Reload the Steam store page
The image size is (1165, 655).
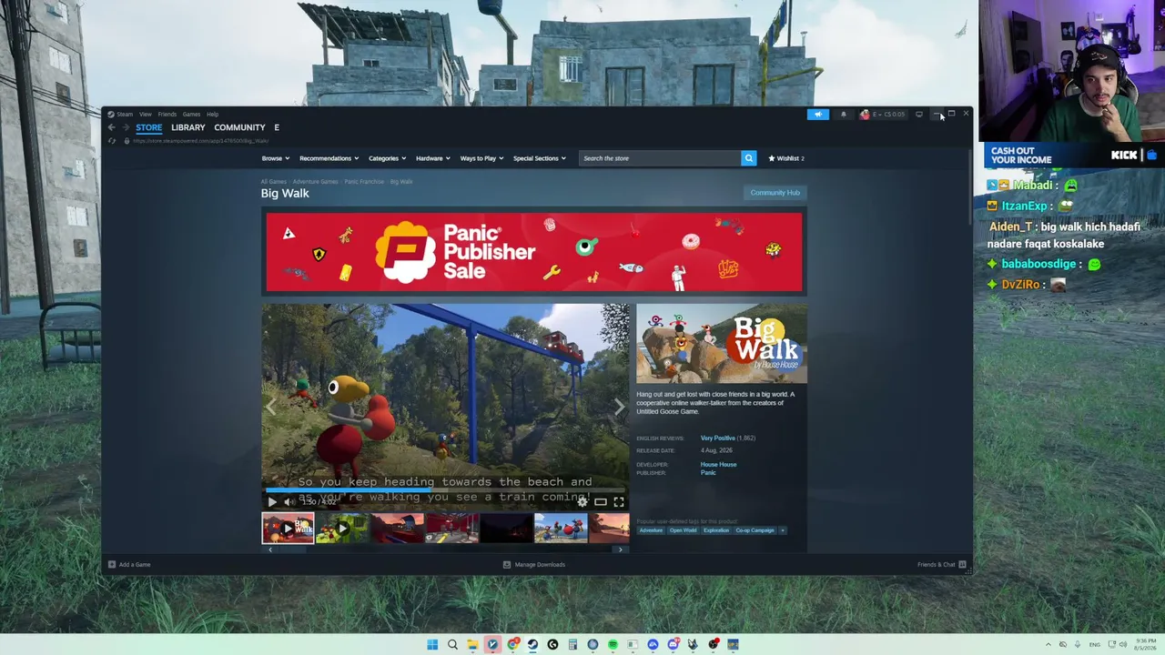pos(112,141)
